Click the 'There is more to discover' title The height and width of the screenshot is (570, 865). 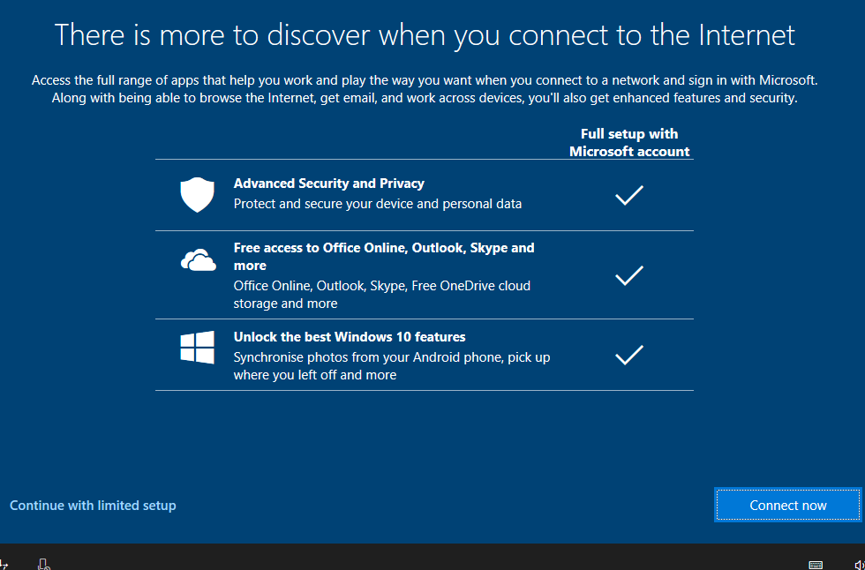[425, 34]
